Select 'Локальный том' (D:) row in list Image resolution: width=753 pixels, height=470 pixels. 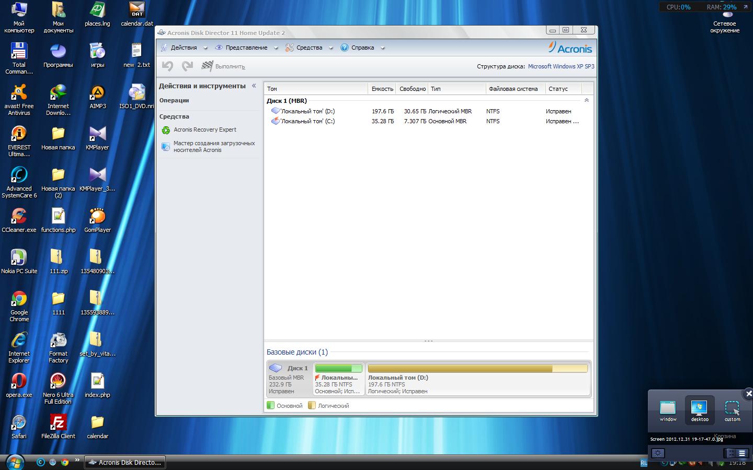(307, 111)
